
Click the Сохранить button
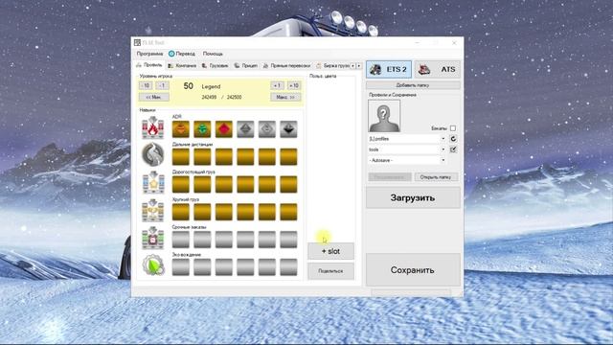click(x=413, y=270)
